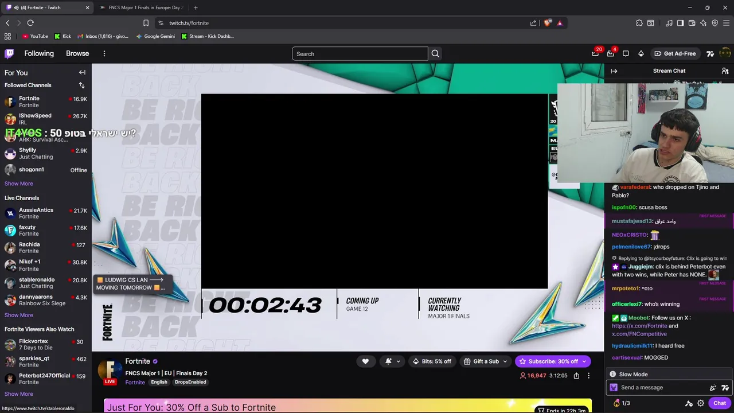The width and height of the screenshot is (734, 413).
Task: Open the 7TV icon in Twitch header
Action: click(x=710, y=53)
